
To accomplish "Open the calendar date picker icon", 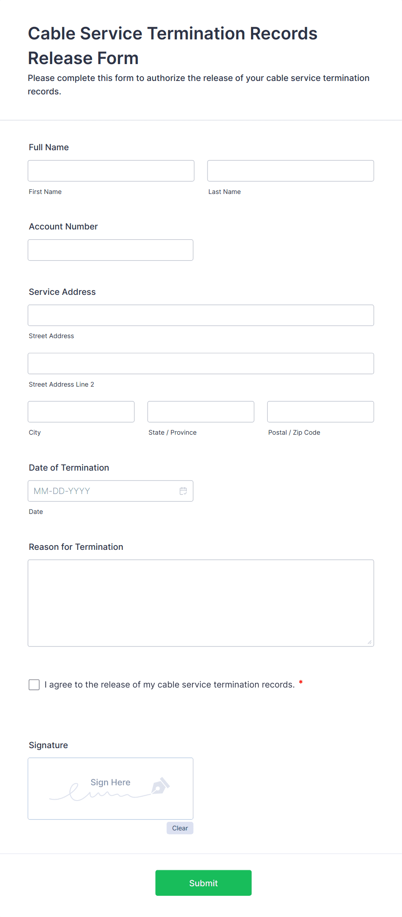I will point(183,491).
